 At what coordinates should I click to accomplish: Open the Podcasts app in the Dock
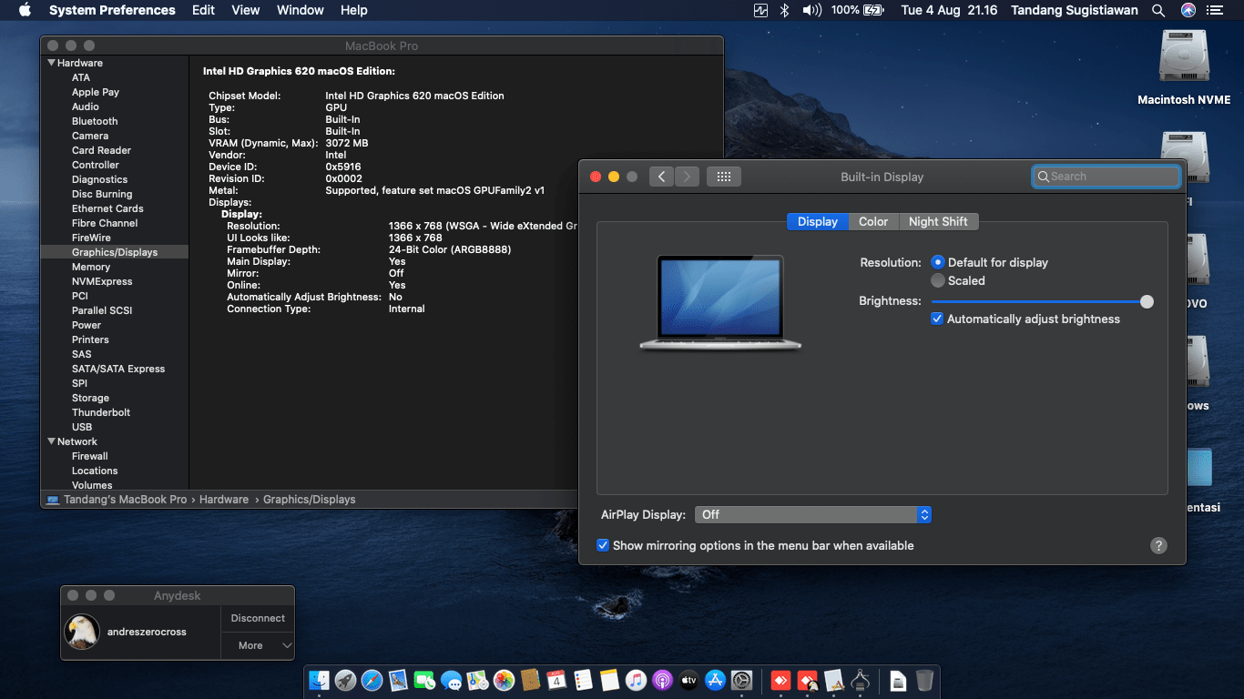664,680
